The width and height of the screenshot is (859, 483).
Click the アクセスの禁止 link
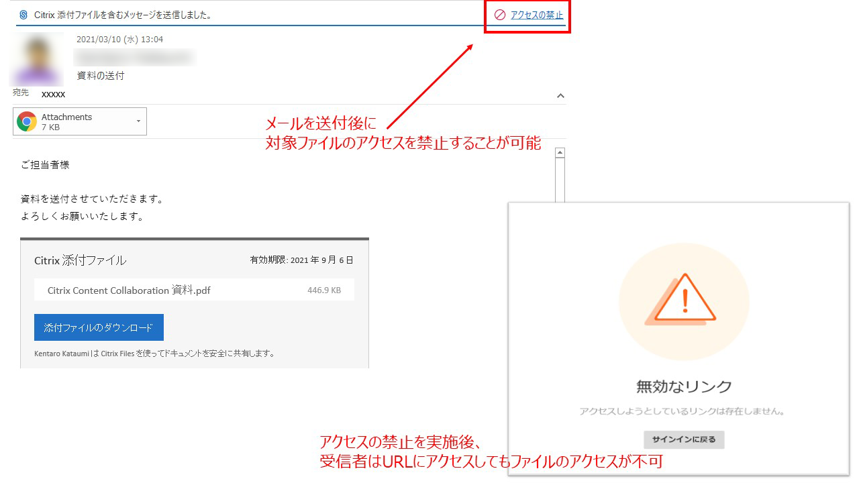tap(537, 15)
